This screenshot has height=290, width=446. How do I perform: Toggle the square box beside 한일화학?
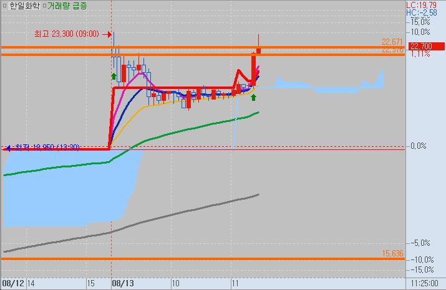point(4,6)
